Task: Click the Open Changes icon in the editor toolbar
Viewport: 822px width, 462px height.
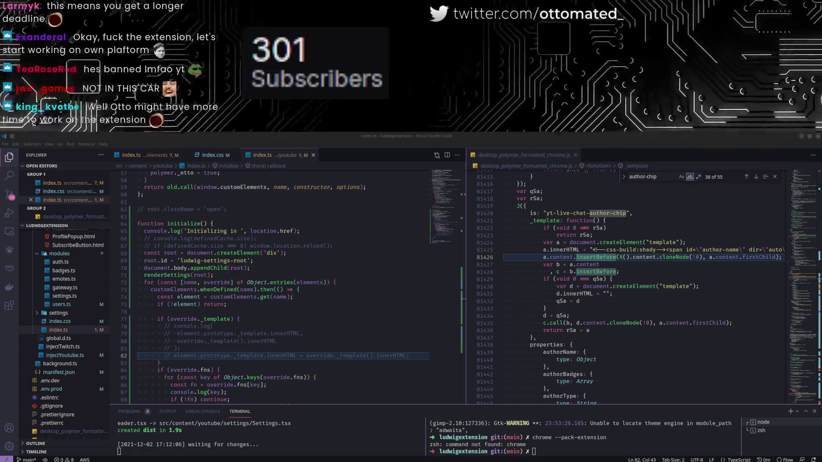Action: point(437,155)
